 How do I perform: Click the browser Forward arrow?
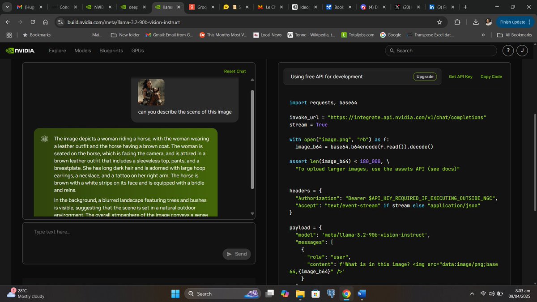tap(21, 22)
